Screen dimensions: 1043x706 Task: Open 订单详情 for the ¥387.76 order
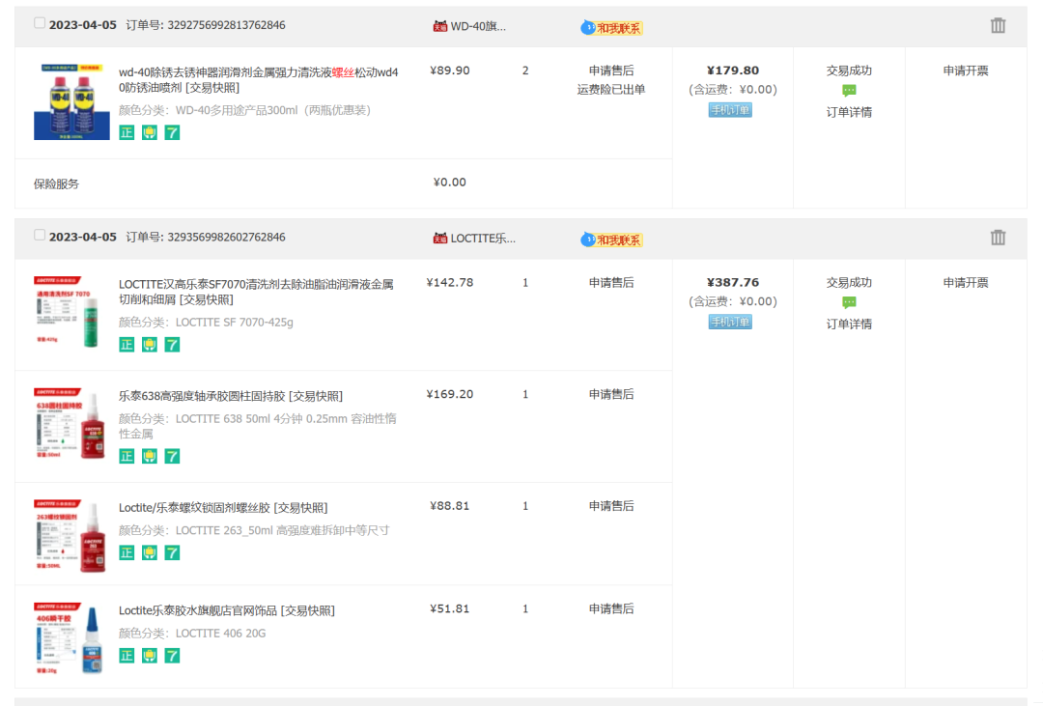[x=849, y=325]
